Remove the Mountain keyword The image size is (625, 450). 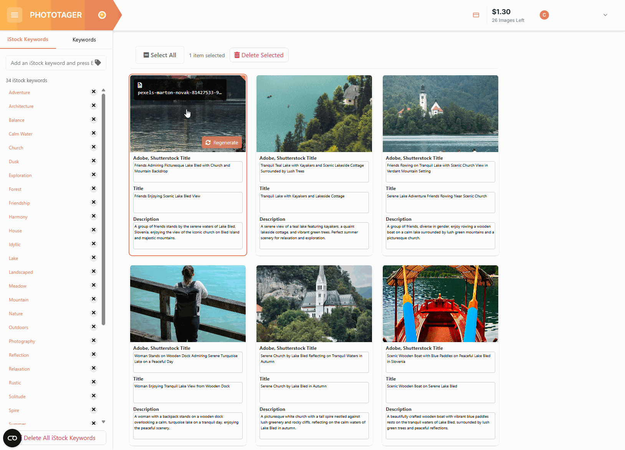click(93, 299)
